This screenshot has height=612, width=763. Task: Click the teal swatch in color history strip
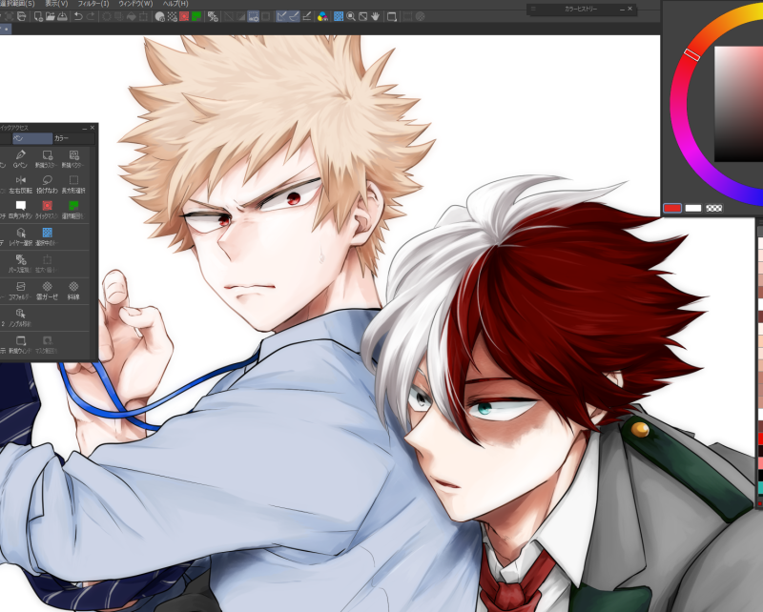(x=760, y=488)
